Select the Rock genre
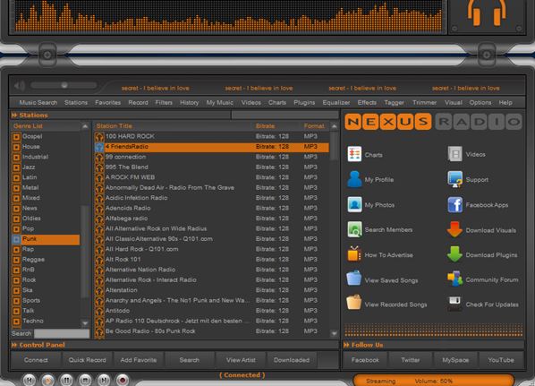The image size is (535, 386). point(29,279)
